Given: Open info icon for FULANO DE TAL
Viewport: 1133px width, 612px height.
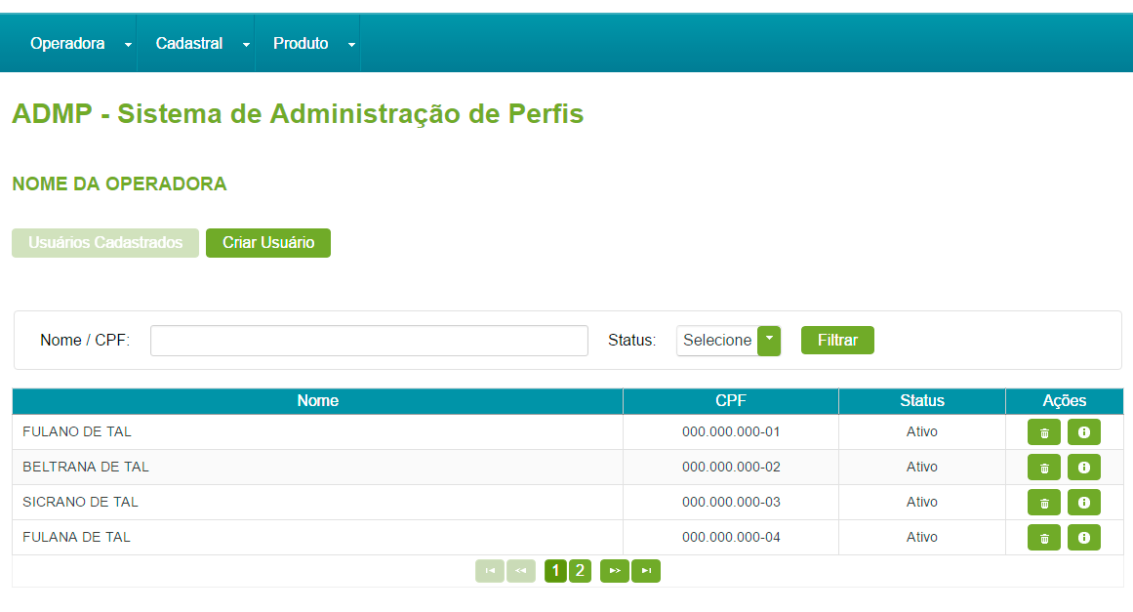Looking at the screenshot, I should pos(1083,431).
